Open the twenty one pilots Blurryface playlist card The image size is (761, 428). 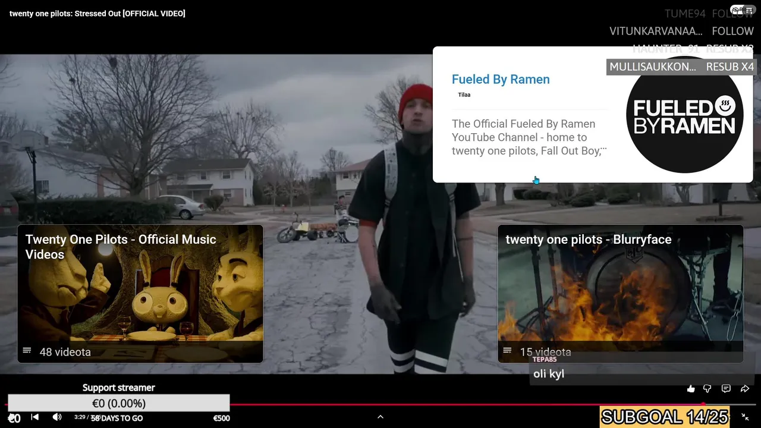pos(621,294)
